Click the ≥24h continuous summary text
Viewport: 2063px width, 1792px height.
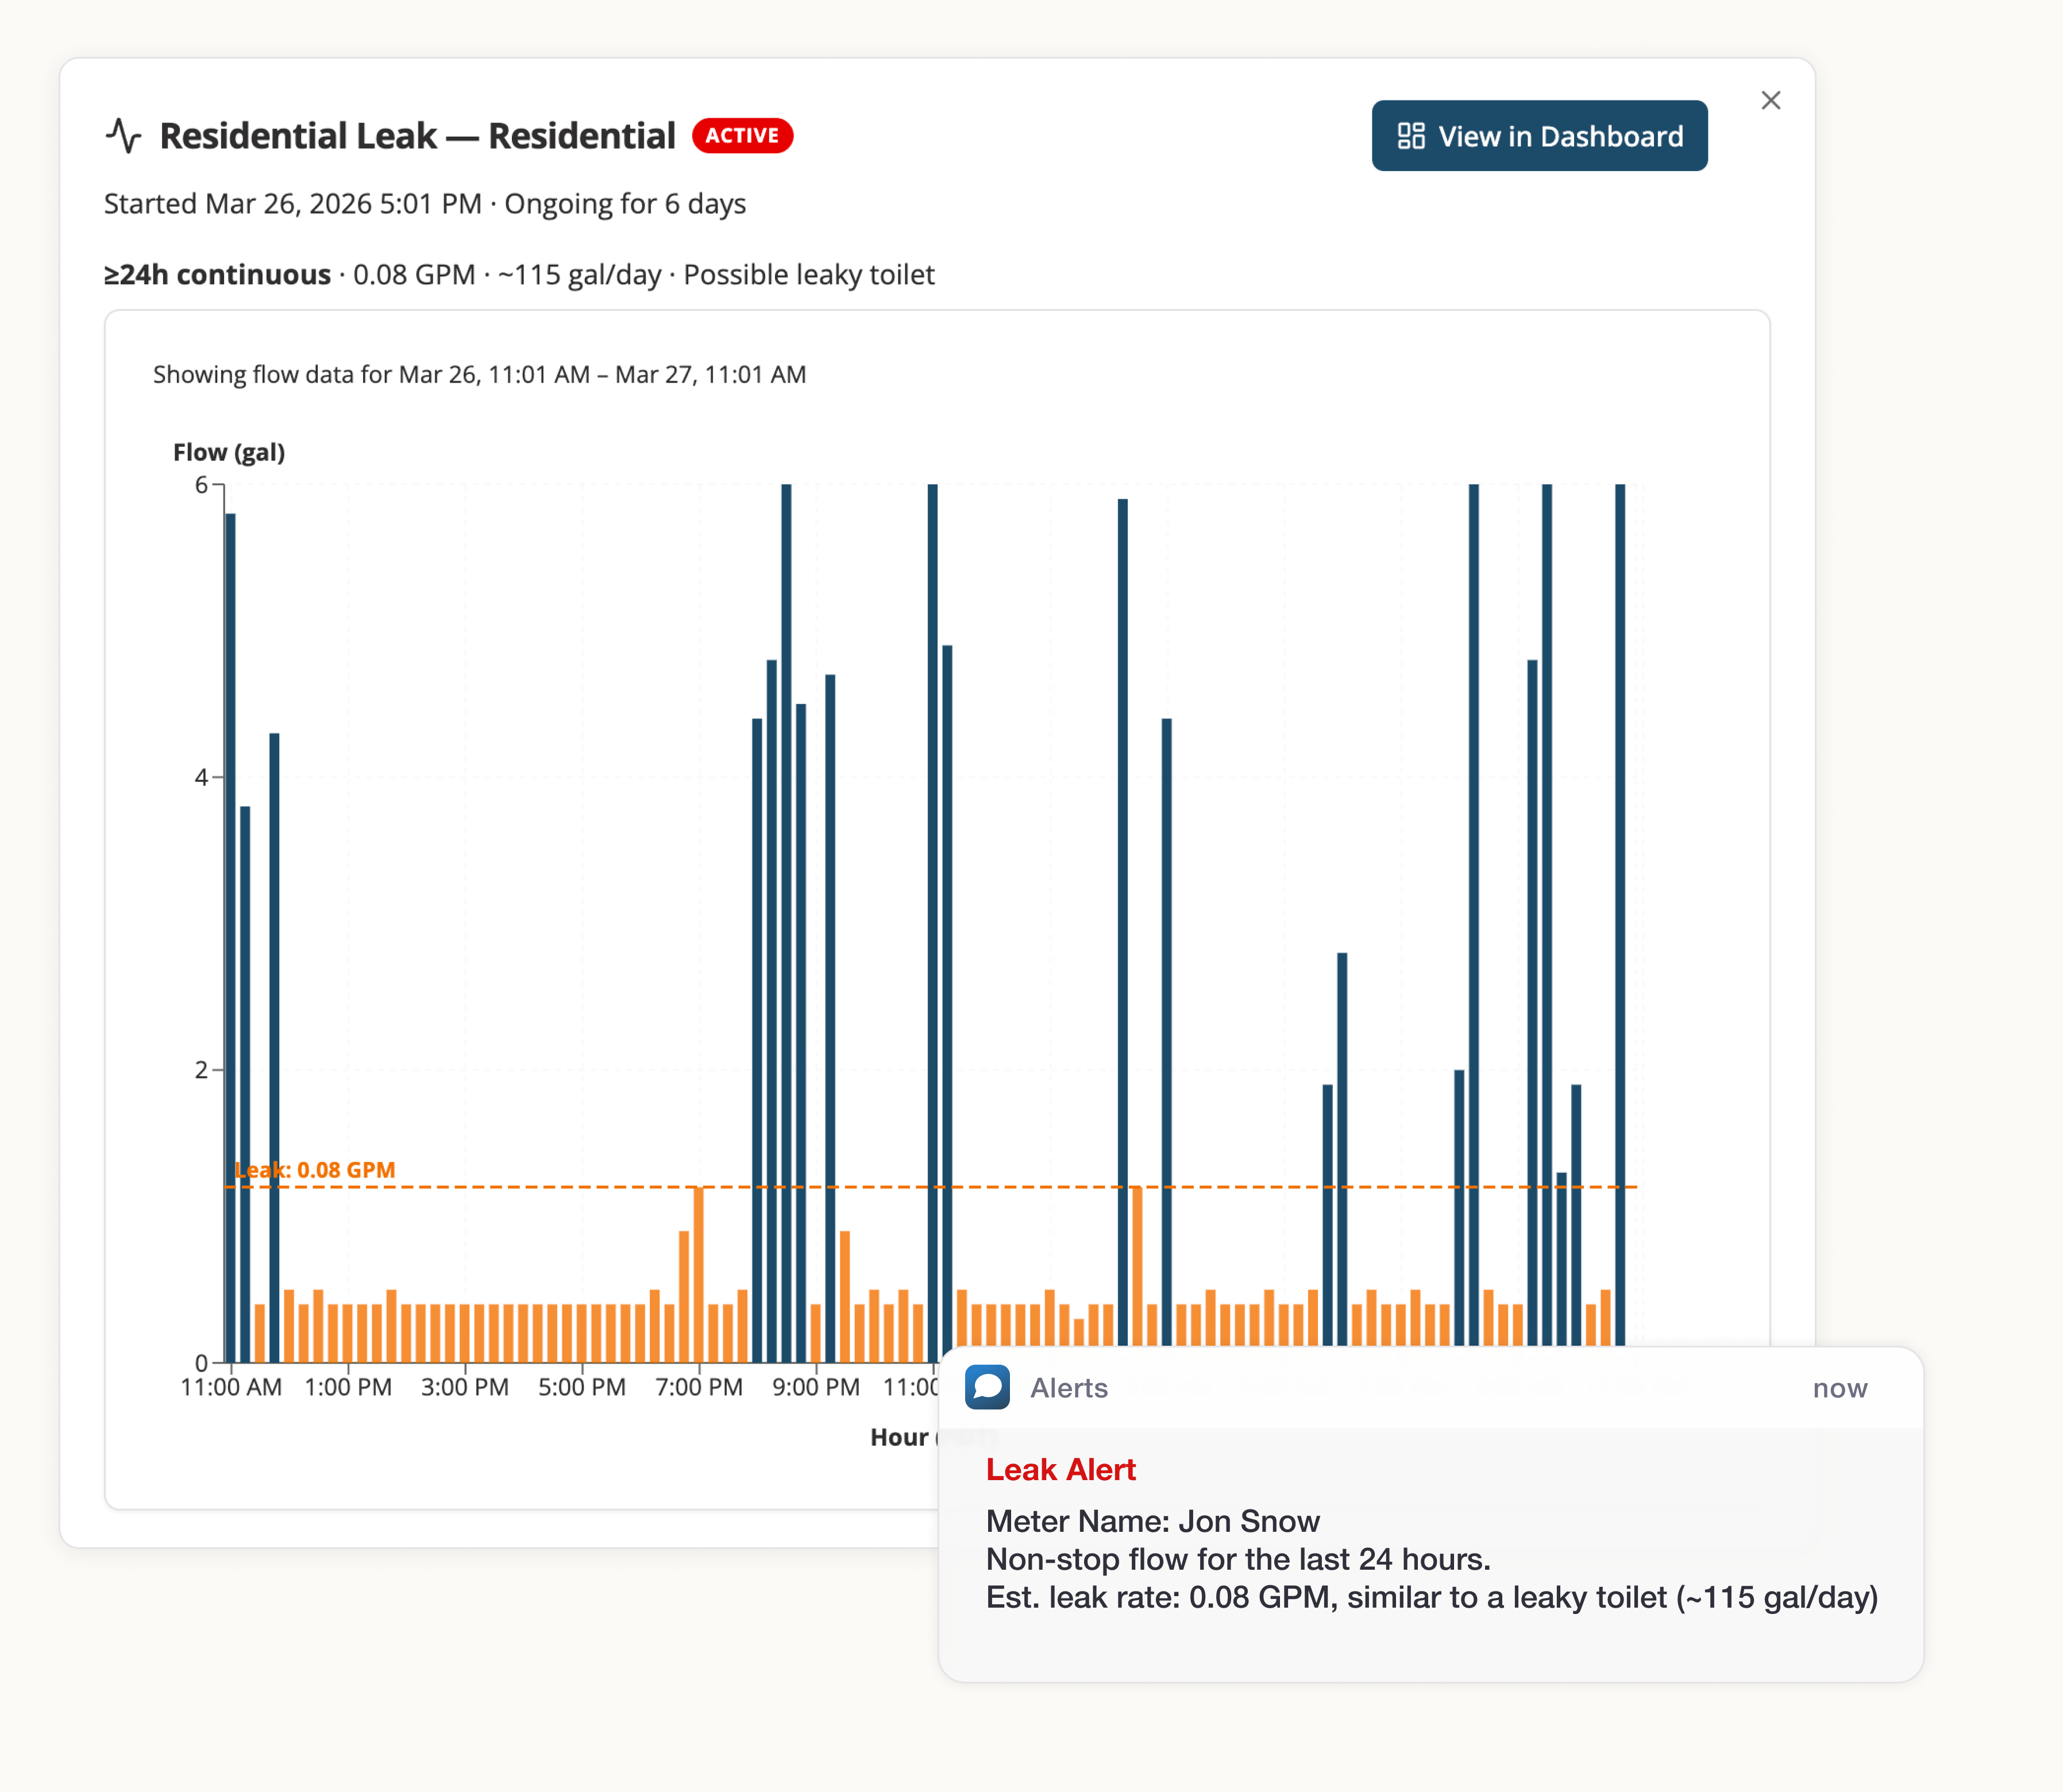(x=217, y=275)
